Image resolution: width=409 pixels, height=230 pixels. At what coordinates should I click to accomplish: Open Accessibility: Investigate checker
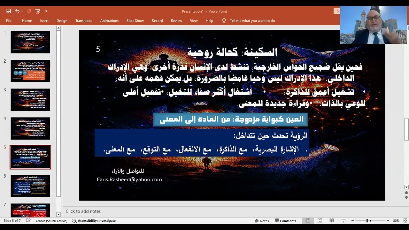94,221
